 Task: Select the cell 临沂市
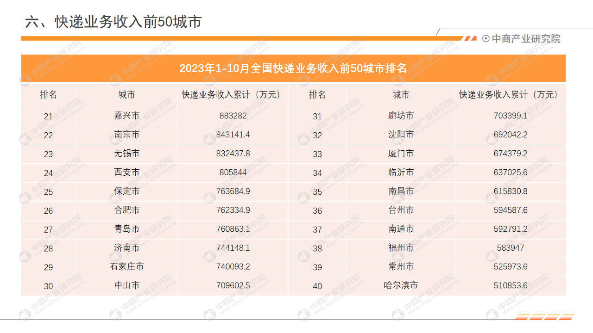[401, 172]
